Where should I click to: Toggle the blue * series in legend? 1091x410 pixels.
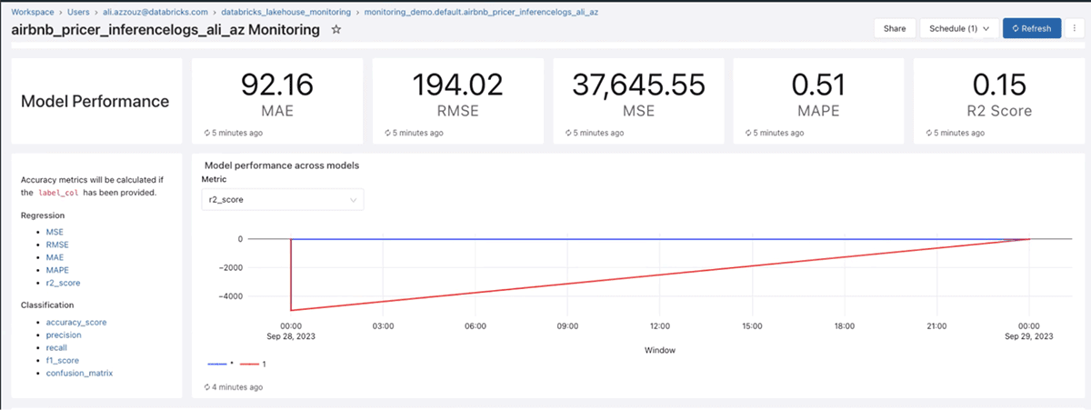coord(221,364)
